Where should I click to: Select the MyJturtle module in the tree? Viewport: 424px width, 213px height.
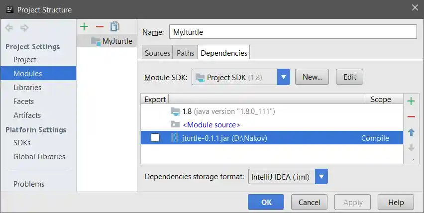coord(117,41)
